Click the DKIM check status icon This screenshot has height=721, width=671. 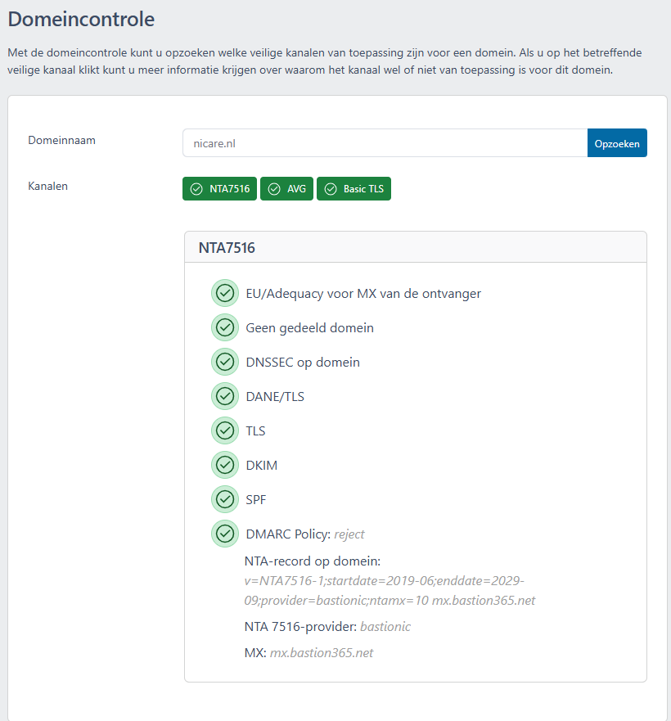[x=225, y=465]
